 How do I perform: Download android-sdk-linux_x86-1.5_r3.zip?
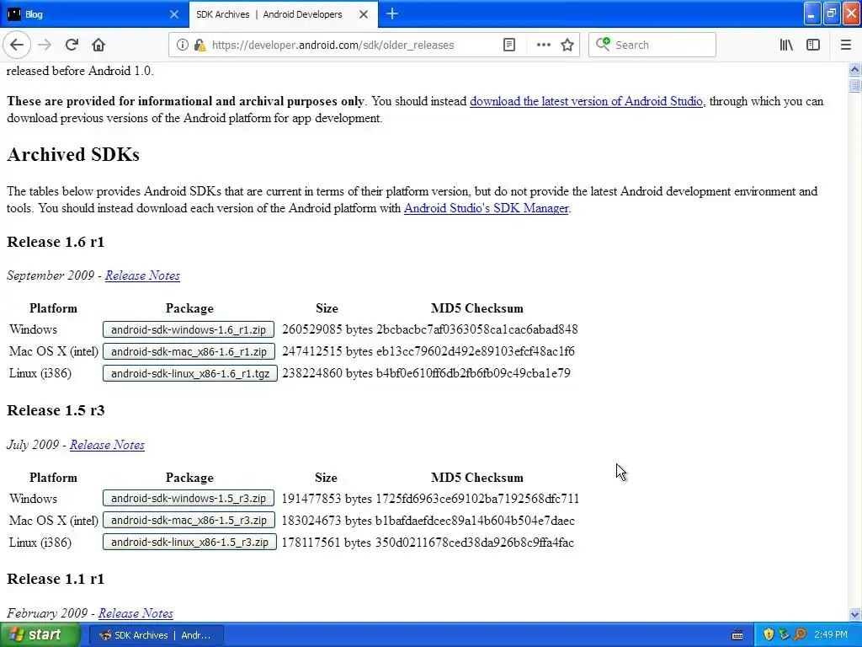click(189, 543)
